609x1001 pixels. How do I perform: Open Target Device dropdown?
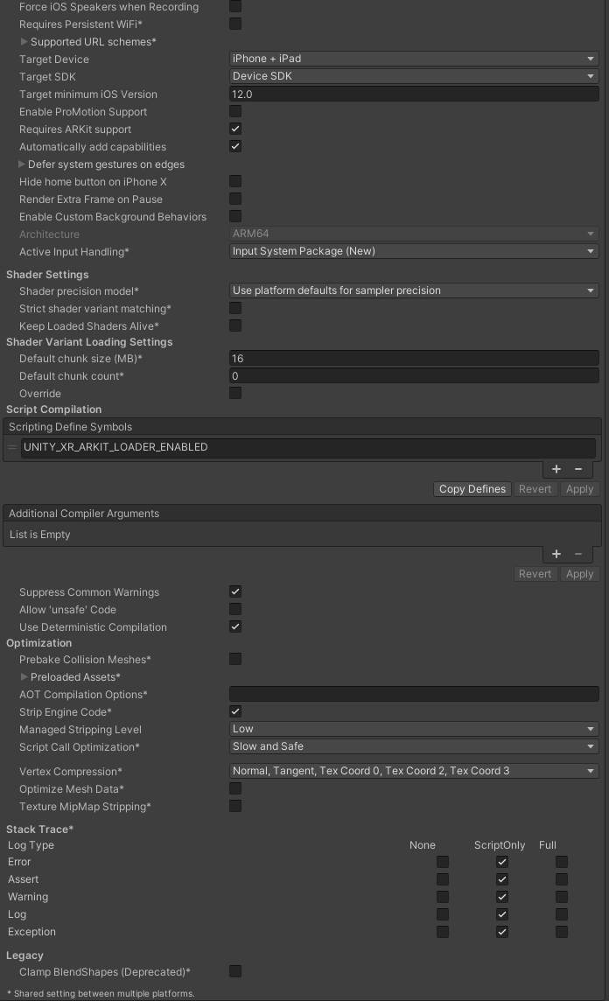[x=414, y=59]
